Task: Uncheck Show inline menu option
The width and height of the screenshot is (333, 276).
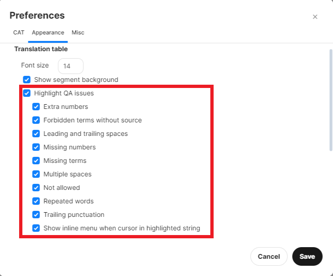Action: coord(36,228)
